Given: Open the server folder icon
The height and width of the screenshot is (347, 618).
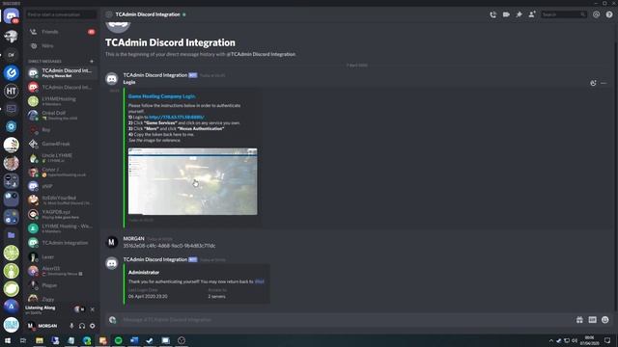Looking at the screenshot, I should click(11, 235).
